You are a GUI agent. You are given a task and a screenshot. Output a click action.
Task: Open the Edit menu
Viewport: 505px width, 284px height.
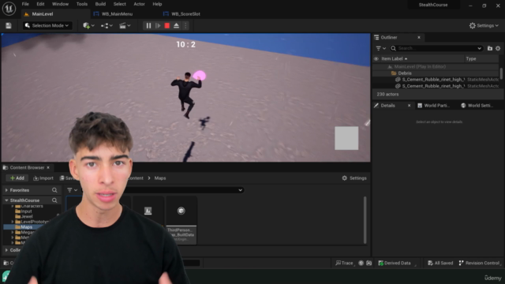40,4
